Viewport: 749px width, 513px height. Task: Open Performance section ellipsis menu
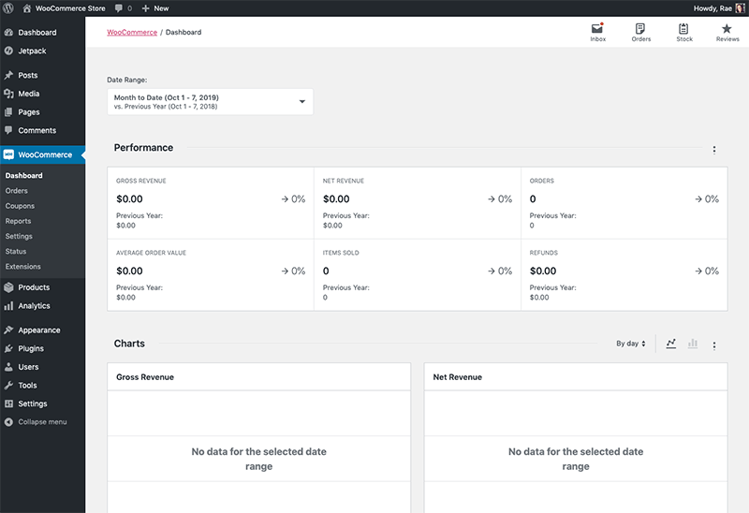click(714, 150)
